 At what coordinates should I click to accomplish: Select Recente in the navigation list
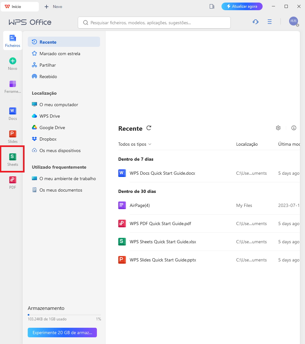click(x=64, y=42)
